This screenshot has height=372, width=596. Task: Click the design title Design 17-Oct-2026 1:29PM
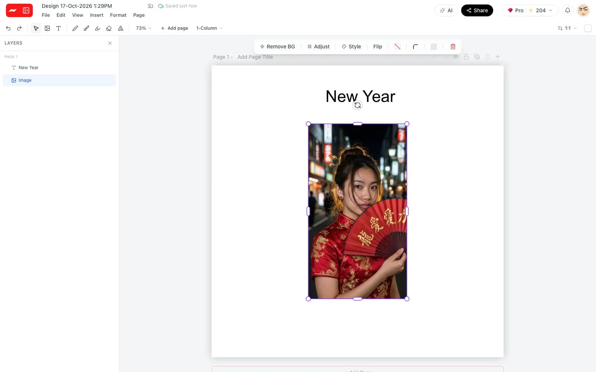tap(77, 6)
